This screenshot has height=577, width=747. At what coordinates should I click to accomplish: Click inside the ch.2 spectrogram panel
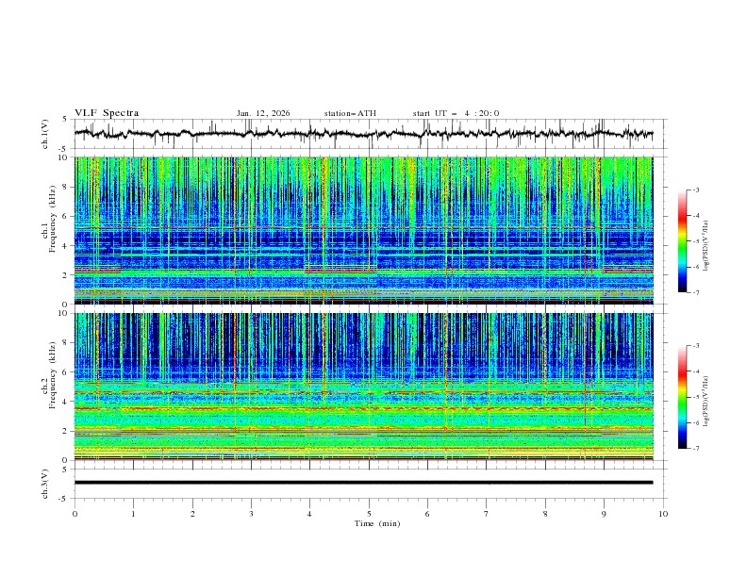click(x=363, y=387)
